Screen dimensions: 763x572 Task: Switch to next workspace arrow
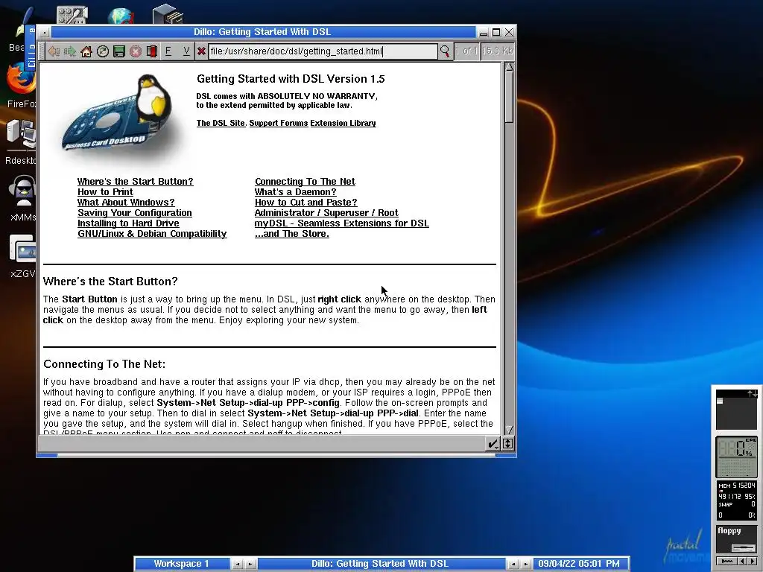pyautogui.click(x=250, y=565)
